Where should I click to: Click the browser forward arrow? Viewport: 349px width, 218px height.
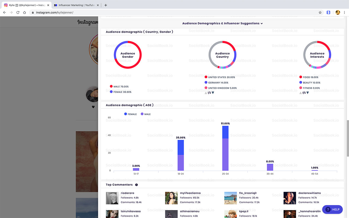pyautogui.click(x=11, y=13)
